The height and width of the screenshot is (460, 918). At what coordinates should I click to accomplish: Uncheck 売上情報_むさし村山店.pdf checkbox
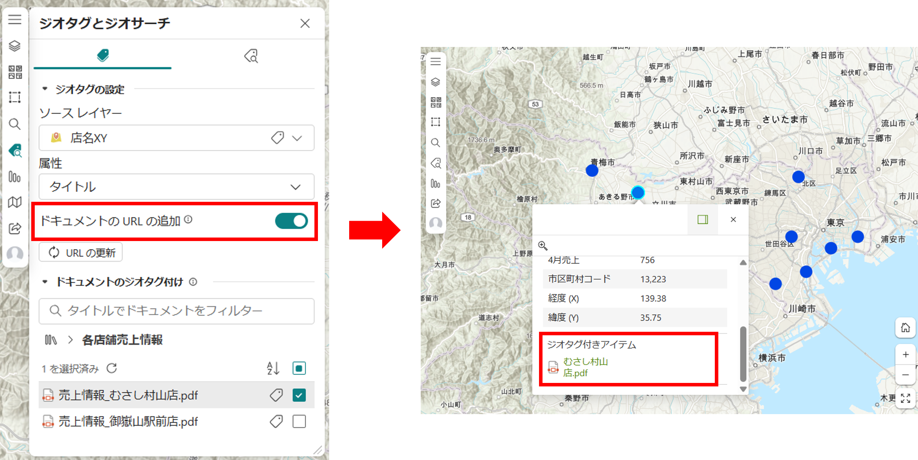click(x=299, y=395)
